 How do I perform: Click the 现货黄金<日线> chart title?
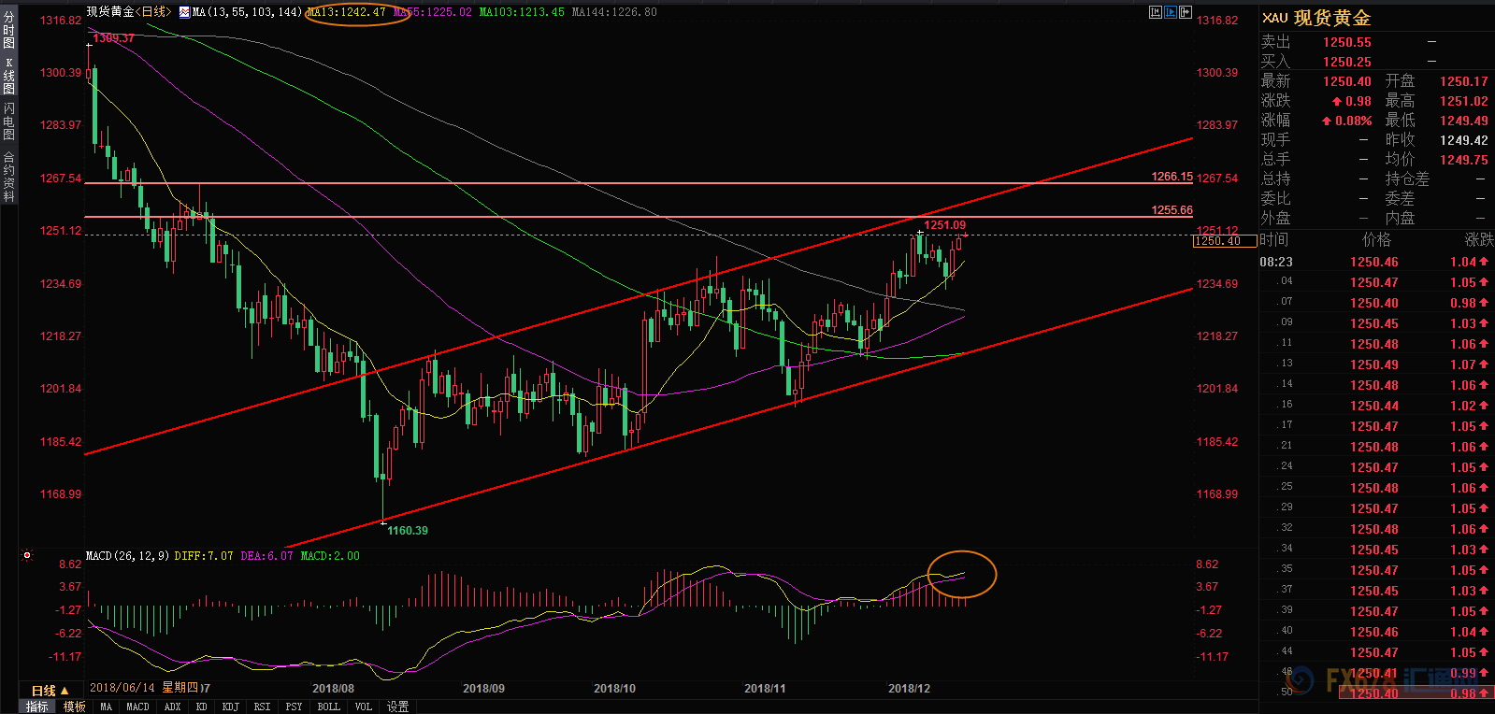coord(129,12)
